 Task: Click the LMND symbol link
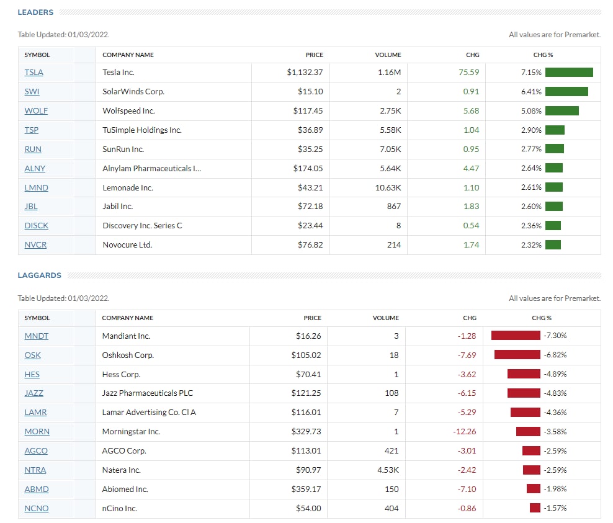[x=36, y=187]
